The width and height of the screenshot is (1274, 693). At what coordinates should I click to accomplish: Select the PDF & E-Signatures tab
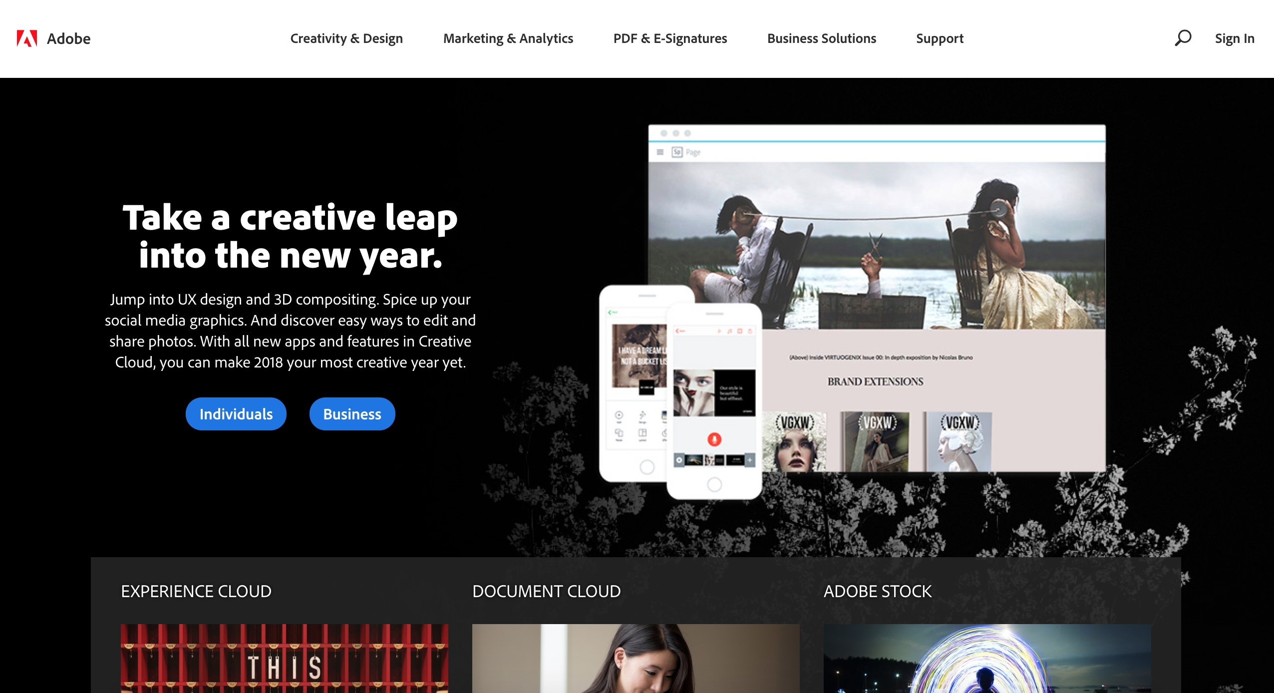(x=670, y=37)
